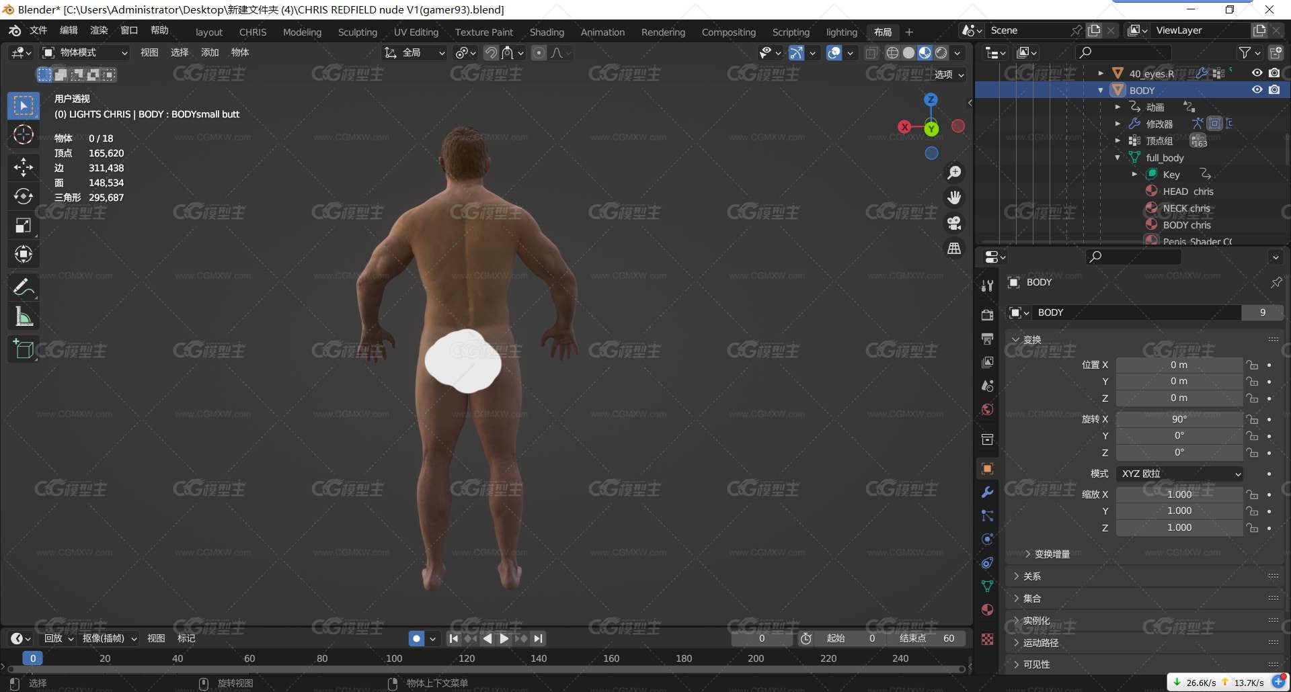Open the Physics properties tab
1291x692 pixels.
(x=987, y=539)
